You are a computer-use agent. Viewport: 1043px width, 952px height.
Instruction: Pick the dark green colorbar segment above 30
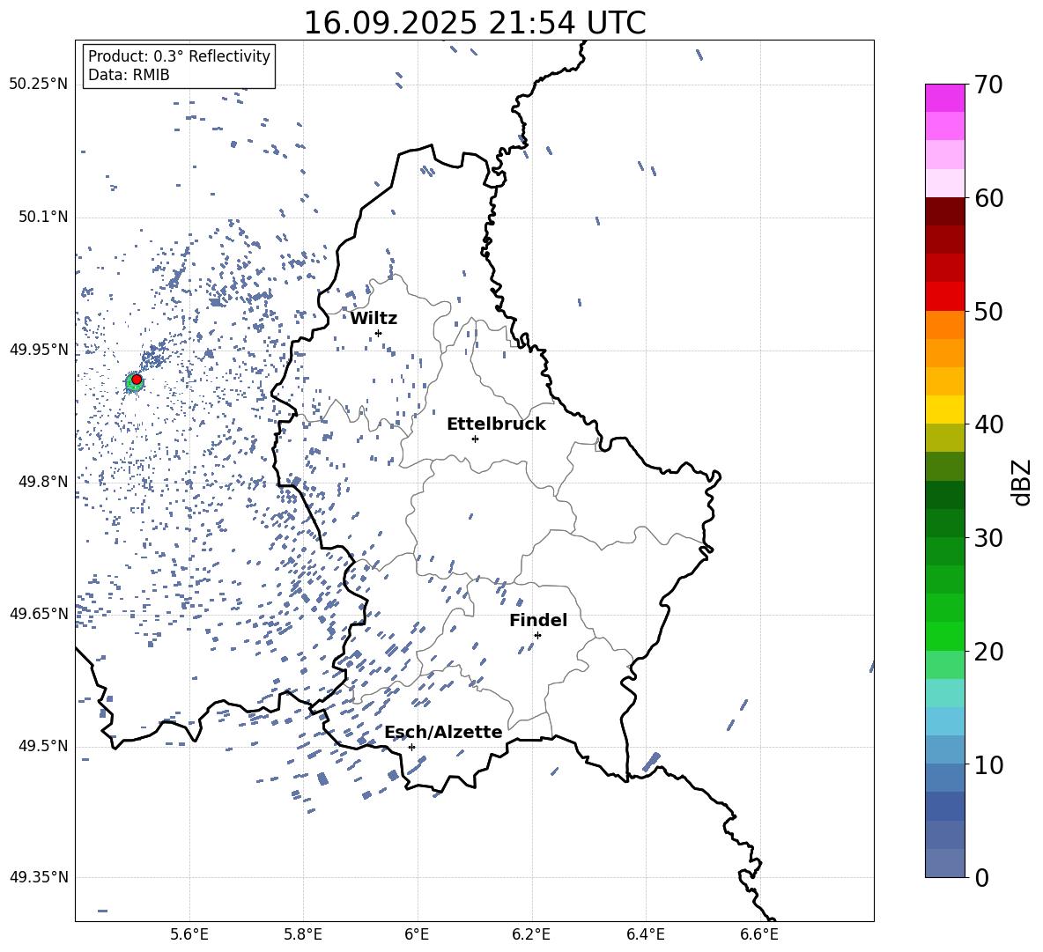pos(944,523)
